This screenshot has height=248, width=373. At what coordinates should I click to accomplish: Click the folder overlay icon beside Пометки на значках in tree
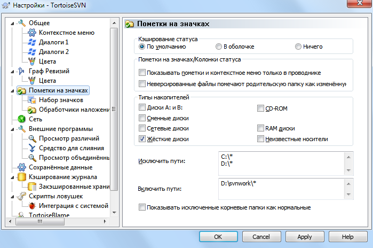click(x=22, y=90)
